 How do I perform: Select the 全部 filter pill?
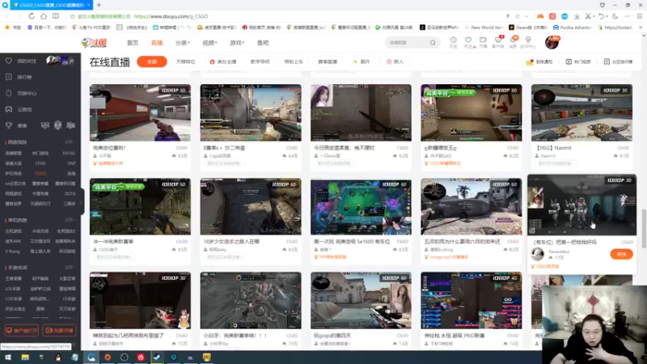152,61
